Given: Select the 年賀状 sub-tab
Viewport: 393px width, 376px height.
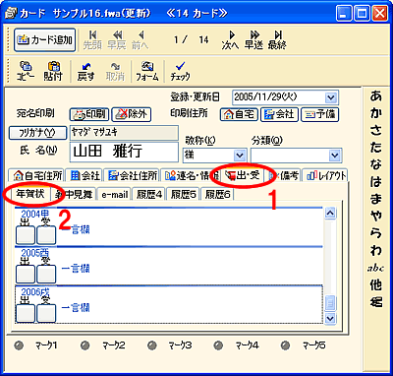Looking at the screenshot, I should tap(30, 194).
